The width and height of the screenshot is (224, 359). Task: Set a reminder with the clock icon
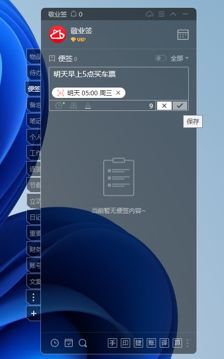coord(59,106)
